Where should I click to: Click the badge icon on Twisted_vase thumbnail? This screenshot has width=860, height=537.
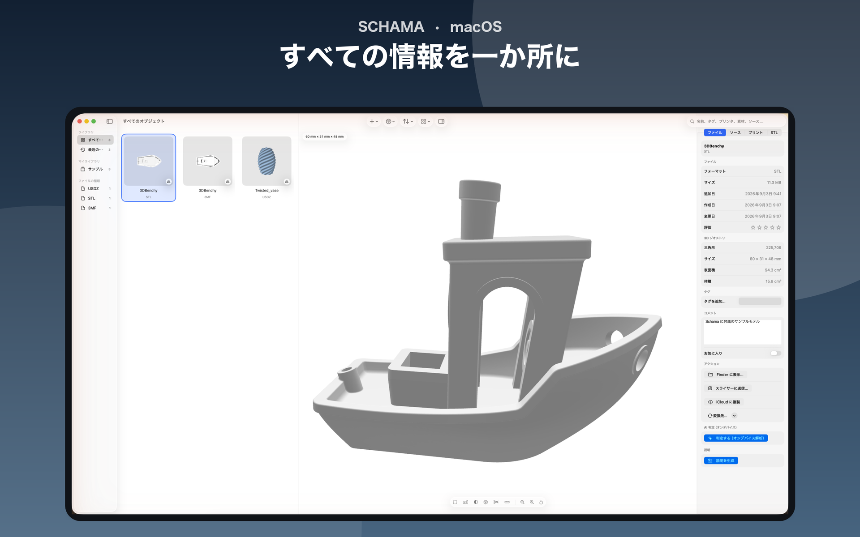pos(287,182)
